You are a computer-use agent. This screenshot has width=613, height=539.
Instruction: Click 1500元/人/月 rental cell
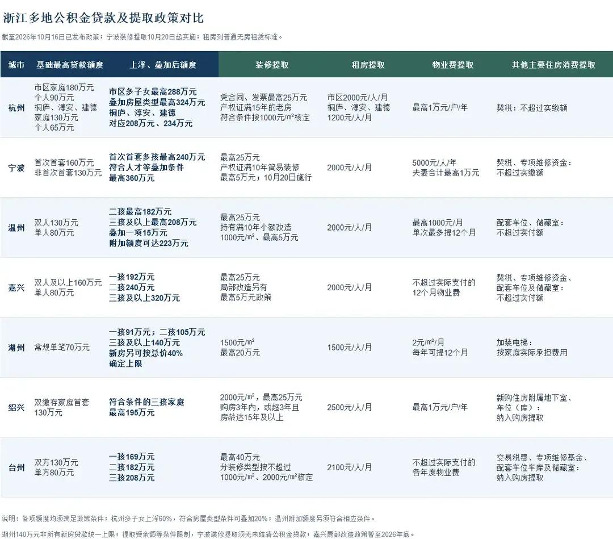[350, 348]
